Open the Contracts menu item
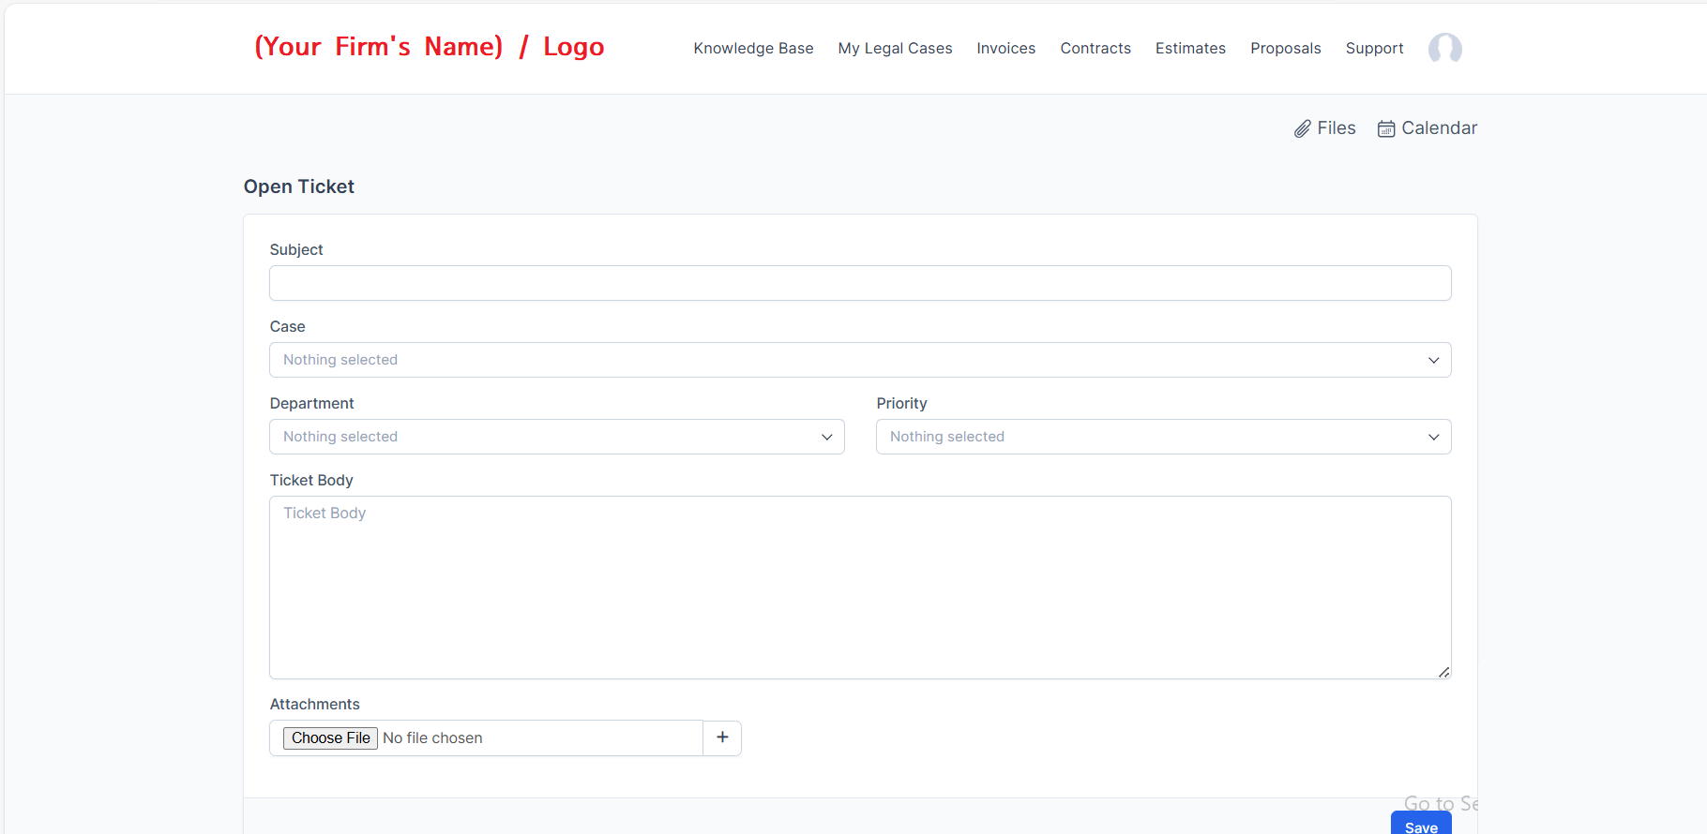Image resolution: width=1707 pixels, height=834 pixels. (1095, 49)
